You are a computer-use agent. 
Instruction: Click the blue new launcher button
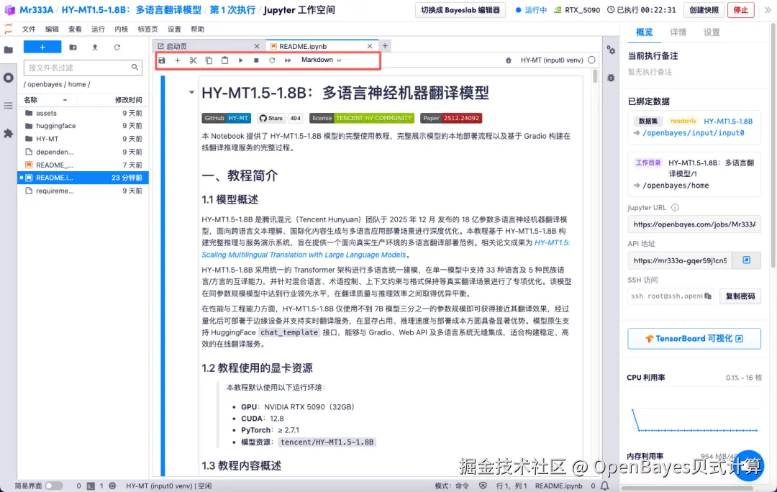coord(42,47)
